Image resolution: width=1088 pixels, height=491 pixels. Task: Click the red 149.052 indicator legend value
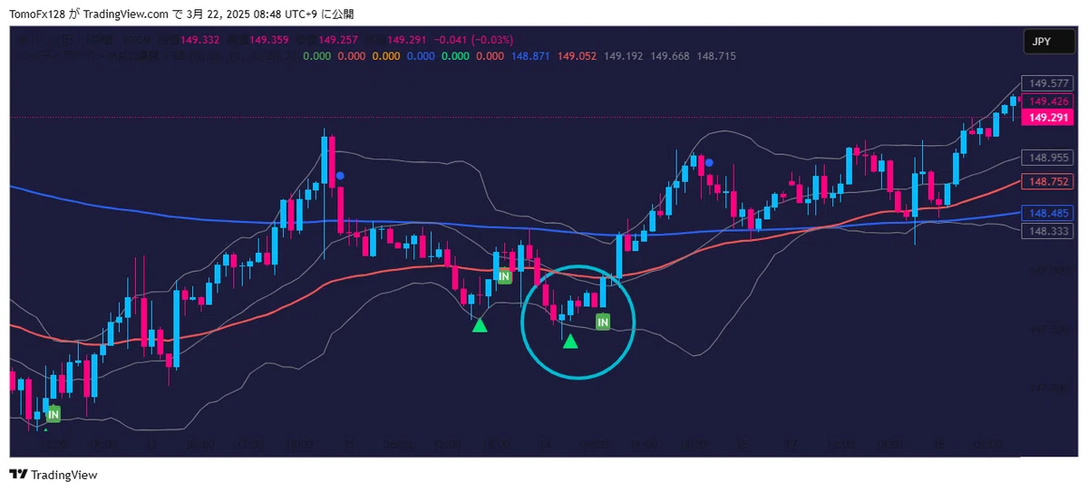[578, 56]
